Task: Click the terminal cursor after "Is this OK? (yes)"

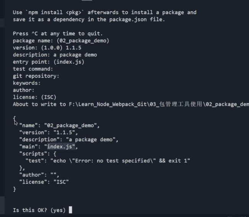Action: click(x=70, y=210)
